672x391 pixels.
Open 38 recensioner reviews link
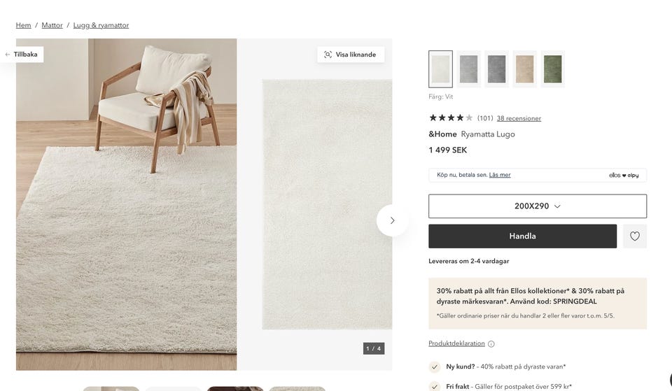(519, 118)
